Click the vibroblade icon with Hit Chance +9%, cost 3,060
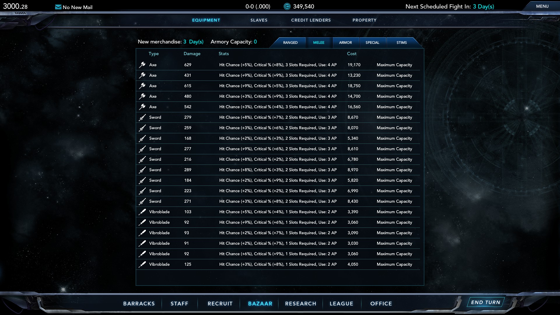Screen dimensions: 560x315 point(142,222)
